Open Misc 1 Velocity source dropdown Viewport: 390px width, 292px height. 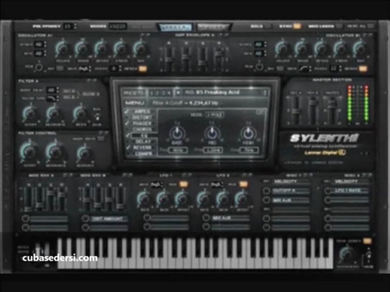[292, 182]
